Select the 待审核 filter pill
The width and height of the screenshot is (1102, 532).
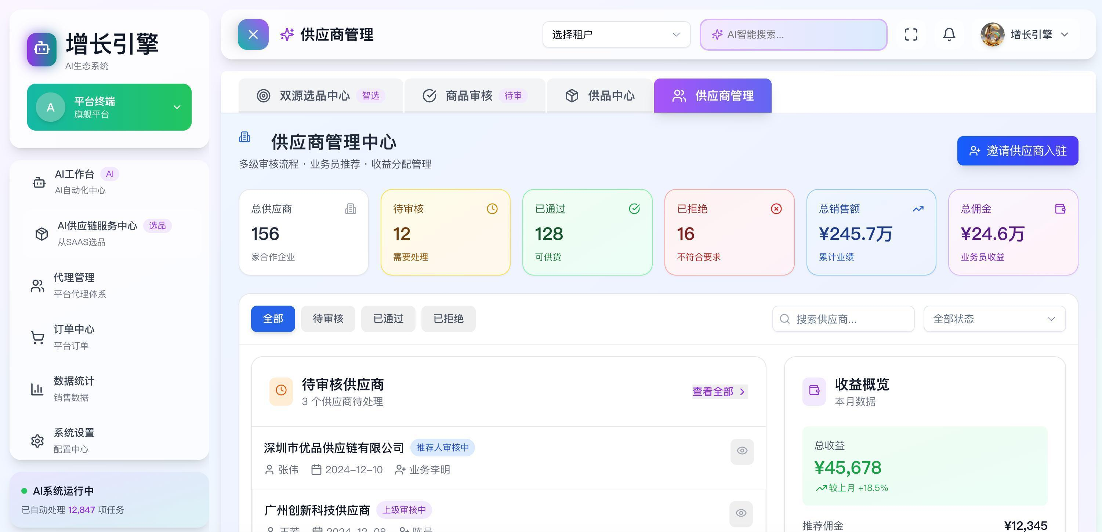tap(328, 318)
